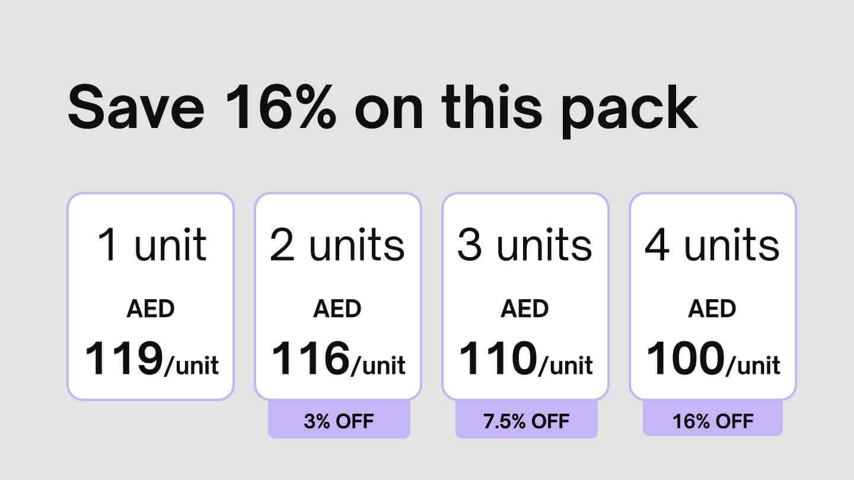Click the 110 price number

pos(498,359)
